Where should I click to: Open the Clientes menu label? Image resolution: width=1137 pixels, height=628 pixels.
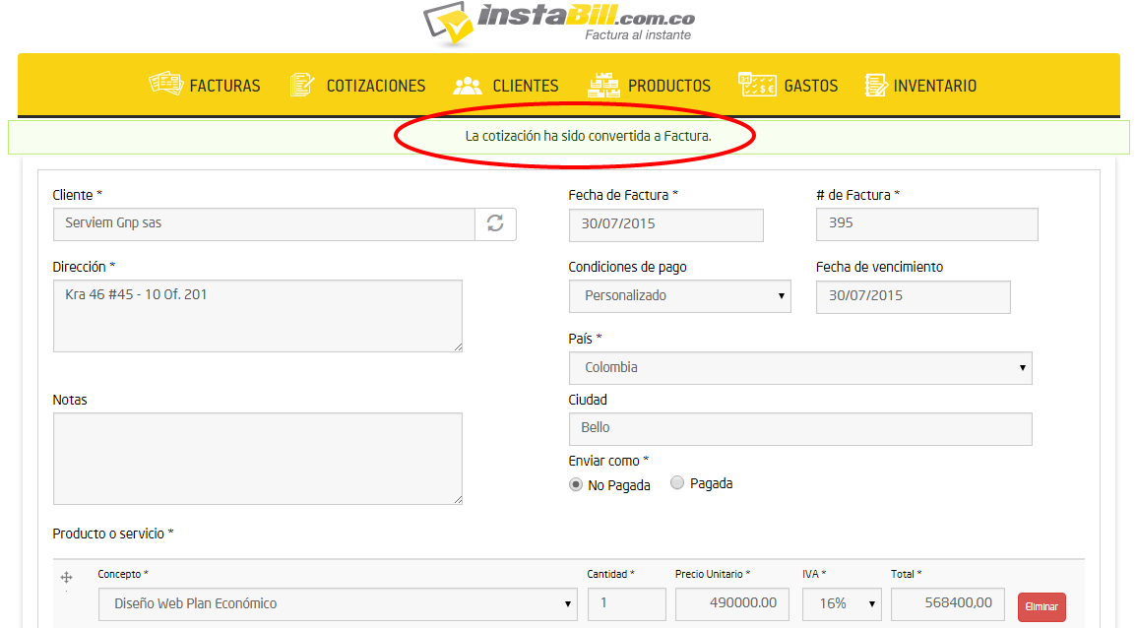pyautogui.click(x=526, y=86)
